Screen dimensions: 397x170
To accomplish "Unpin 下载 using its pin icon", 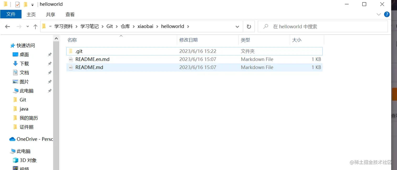I will tap(49, 64).
